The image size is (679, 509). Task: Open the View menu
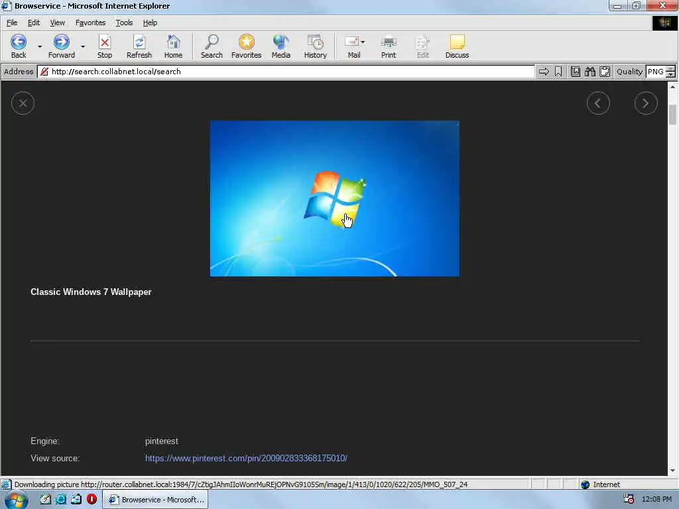[57, 23]
